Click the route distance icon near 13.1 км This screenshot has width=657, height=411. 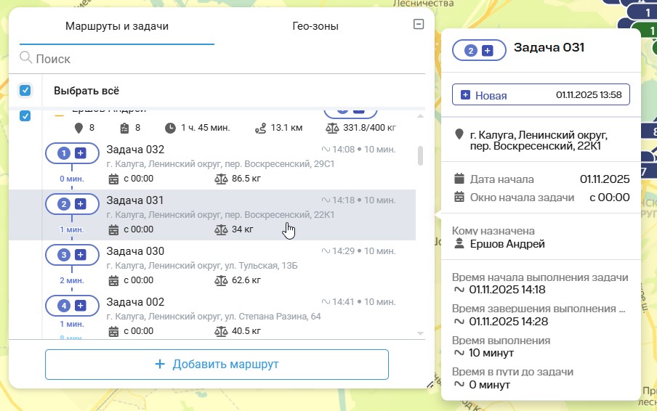click(261, 128)
